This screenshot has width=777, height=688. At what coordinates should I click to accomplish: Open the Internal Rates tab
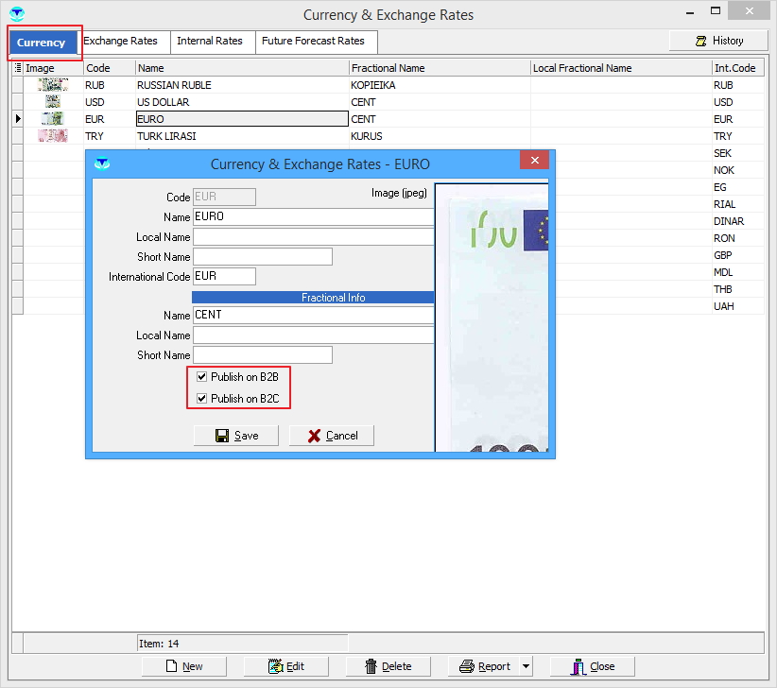pos(210,42)
